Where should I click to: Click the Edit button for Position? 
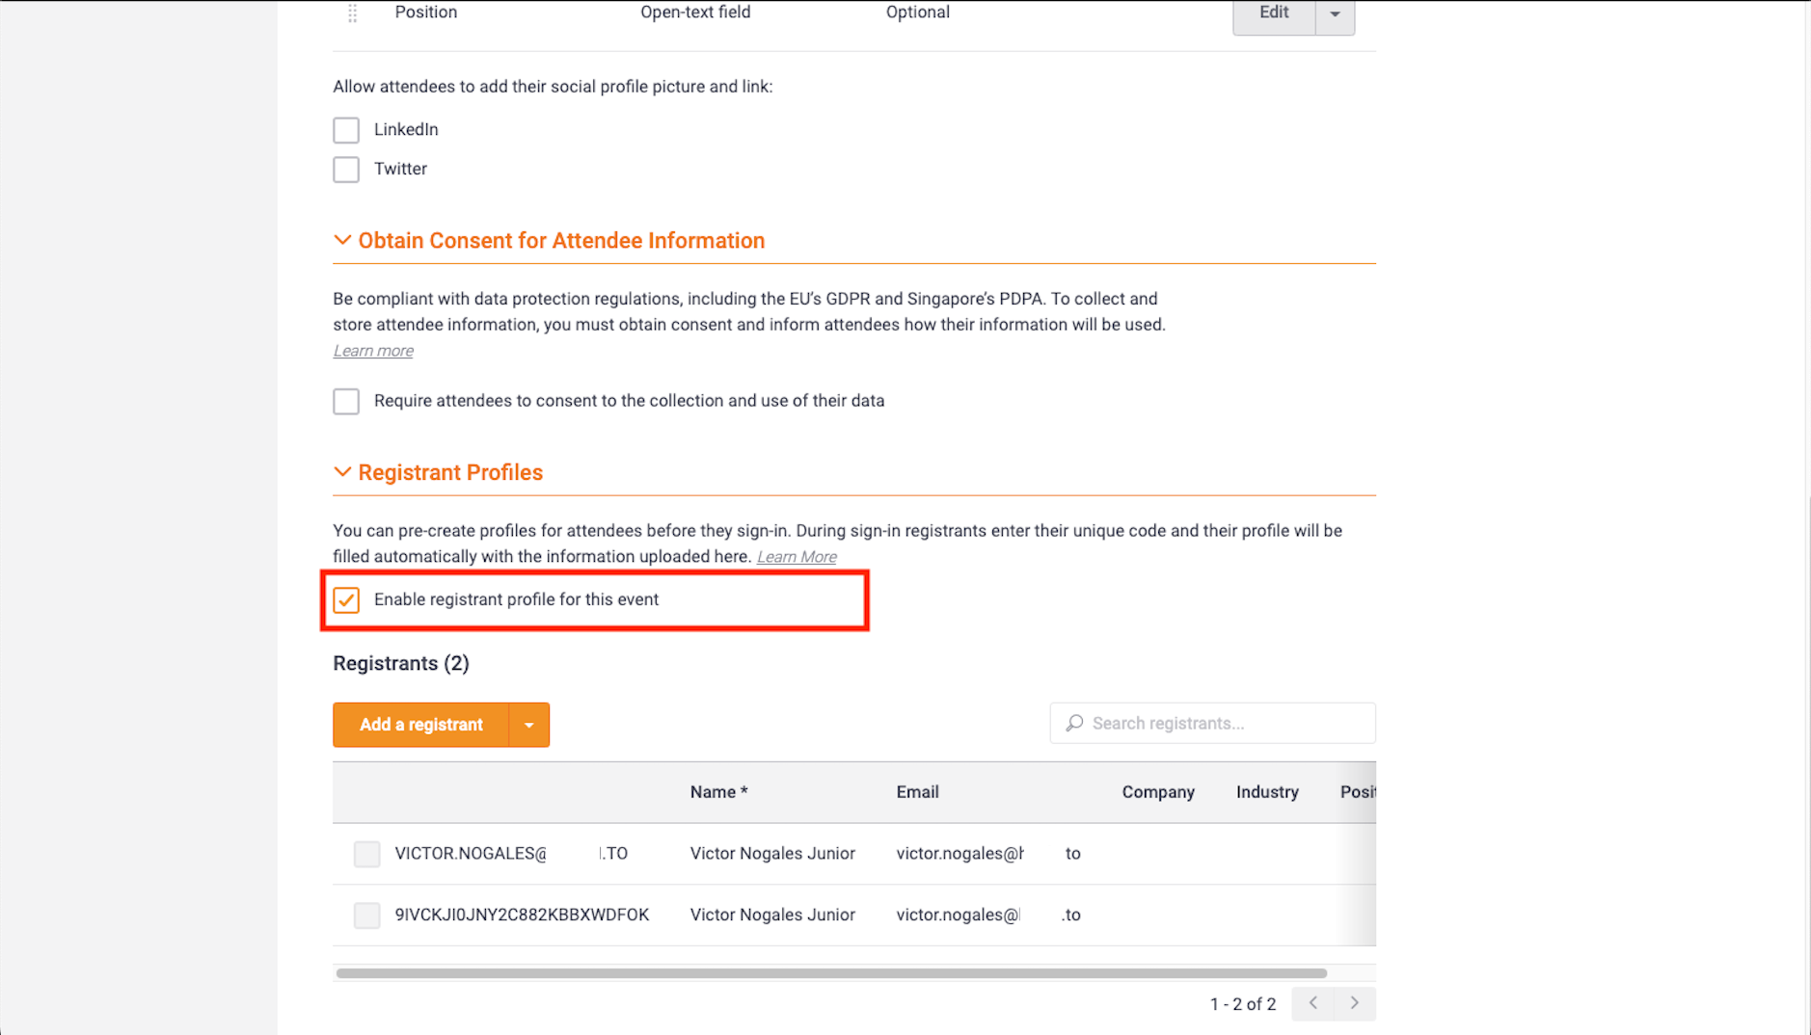[x=1274, y=14]
